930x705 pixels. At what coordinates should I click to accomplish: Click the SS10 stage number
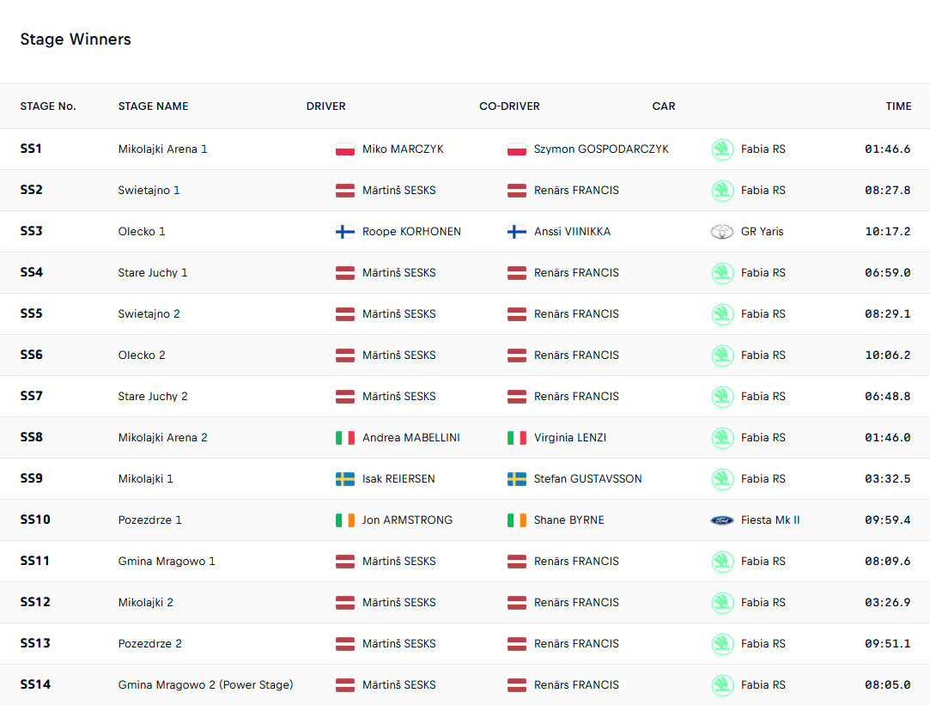pyautogui.click(x=35, y=520)
